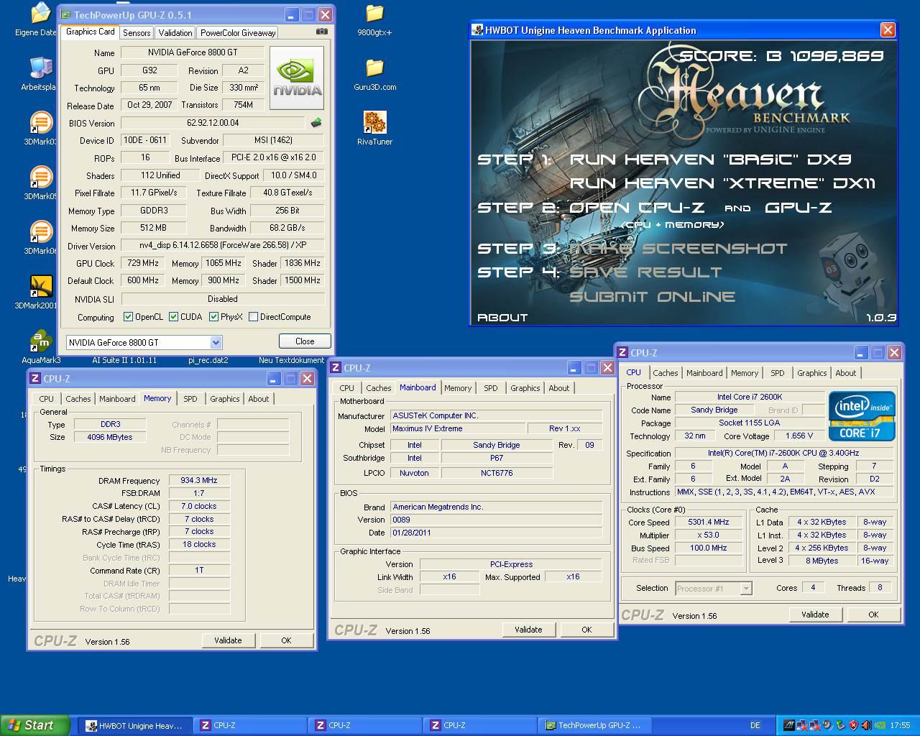Click the GPU-Z title bar icon
Viewport: 920px width, 736px height.
point(65,14)
